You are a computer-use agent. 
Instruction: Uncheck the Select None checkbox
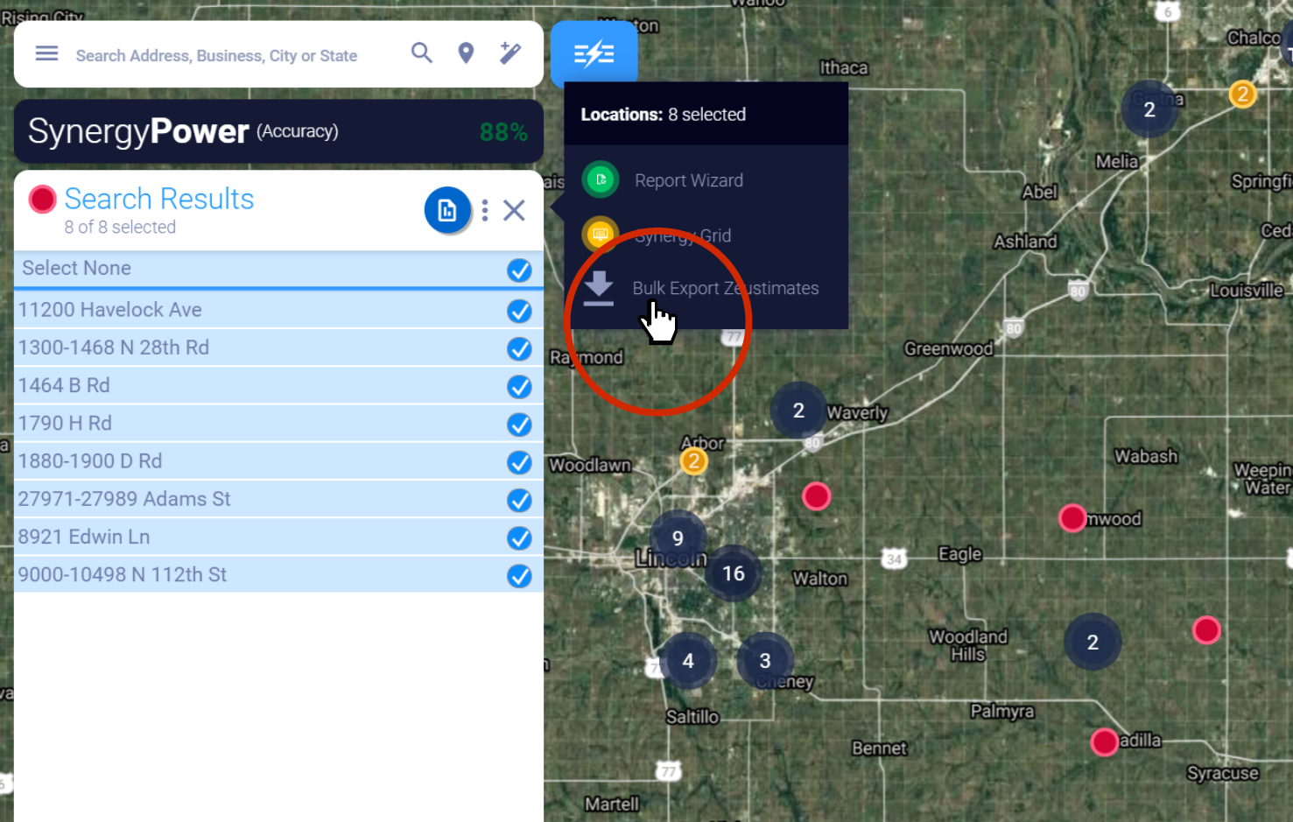click(519, 270)
